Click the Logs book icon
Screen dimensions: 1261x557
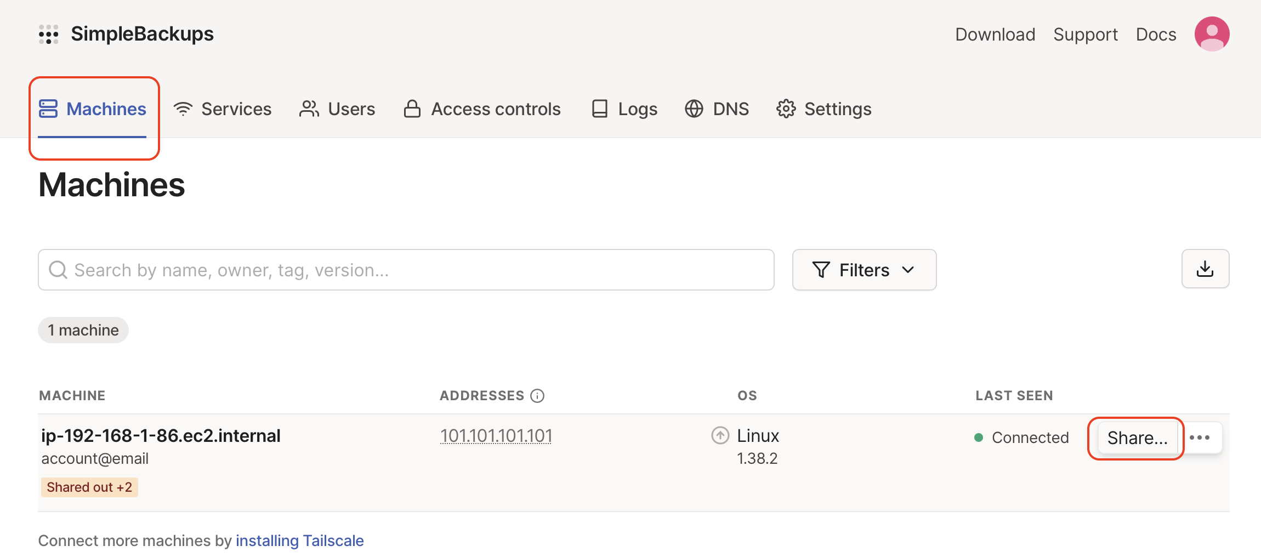pos(599,109)
